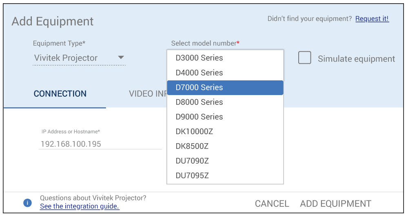The width and height of the screenshot is (408, 215).
Task: Click the IP Address or Hostname field
Action: click(x=100, y=144)
